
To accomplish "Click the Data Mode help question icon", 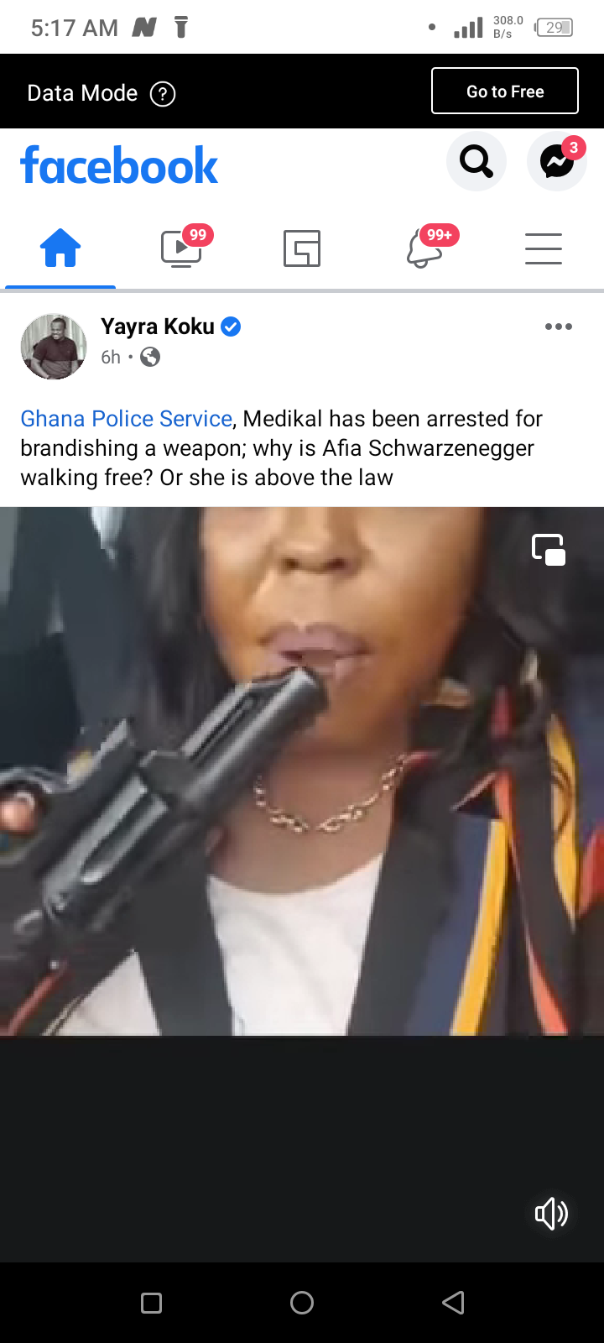I will pyautogui.click(x=163, y=94).
